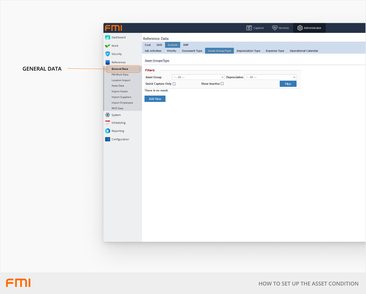
Task: Expand the Asset Group dropdown
Action: point(198,77)
